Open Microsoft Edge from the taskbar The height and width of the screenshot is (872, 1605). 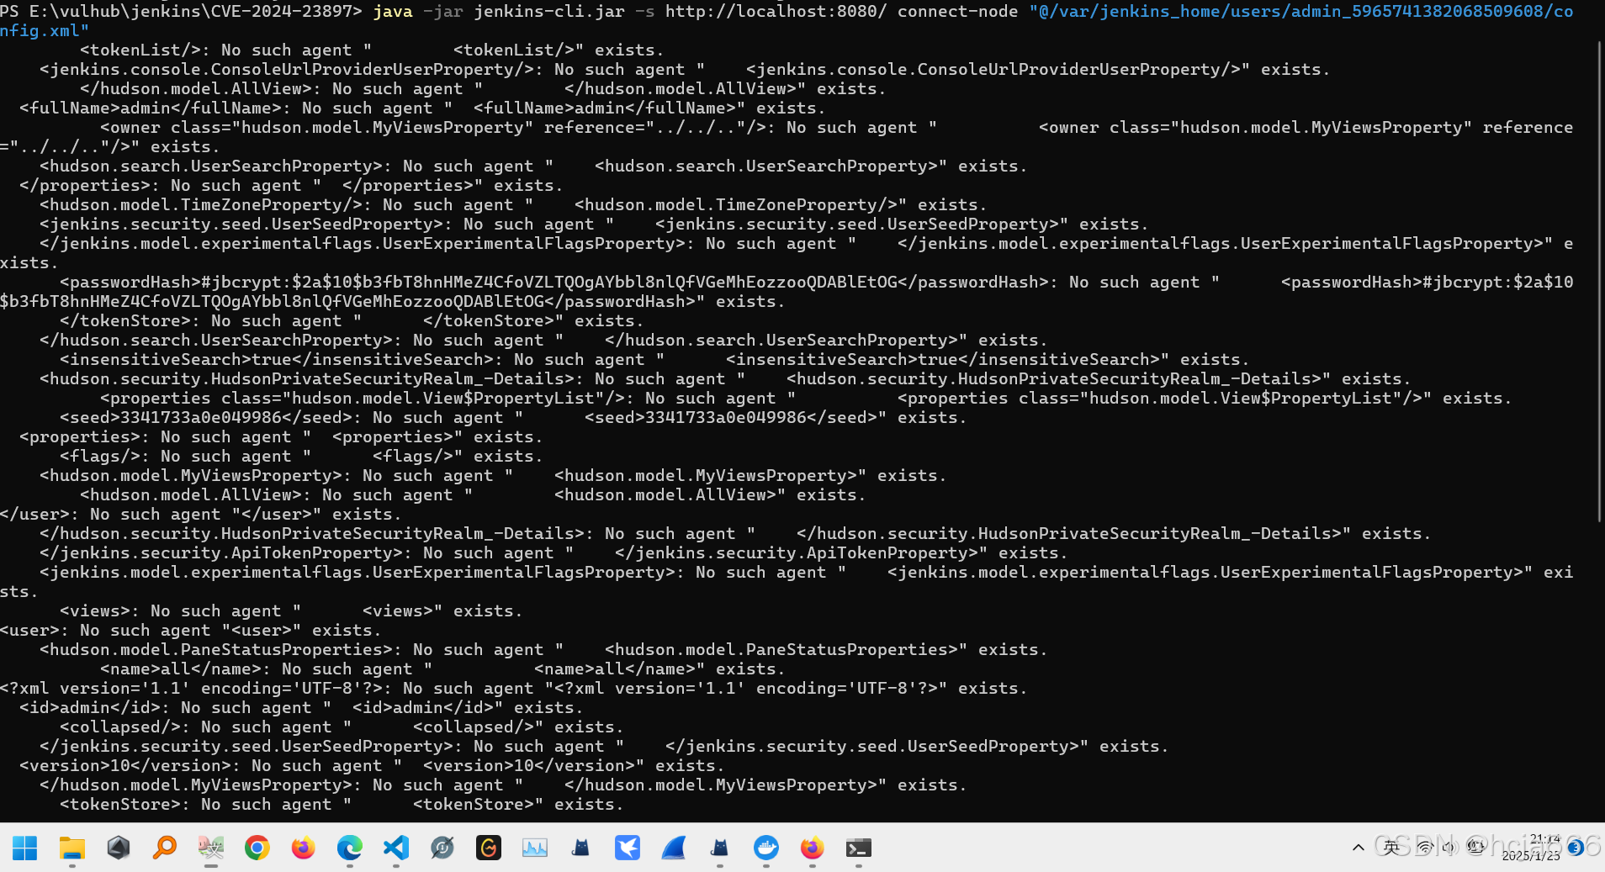[x=349, y=848]
